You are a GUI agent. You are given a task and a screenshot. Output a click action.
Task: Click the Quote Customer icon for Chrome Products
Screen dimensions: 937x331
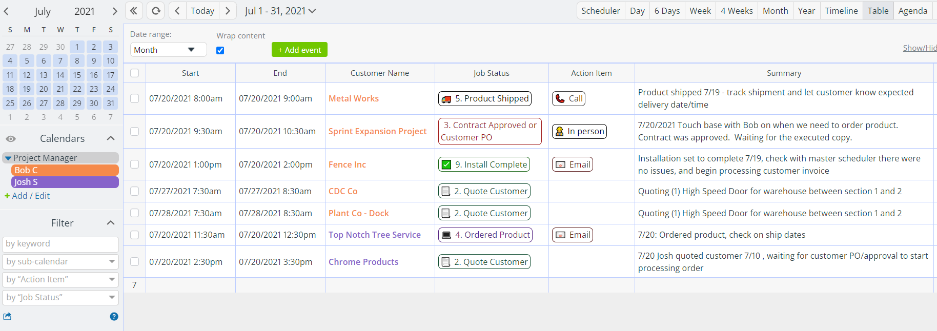[446, 262]
